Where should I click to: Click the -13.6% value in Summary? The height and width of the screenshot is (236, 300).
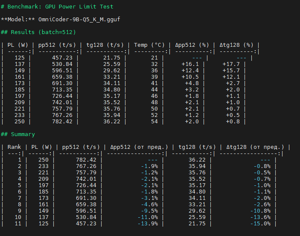point(261,217)
